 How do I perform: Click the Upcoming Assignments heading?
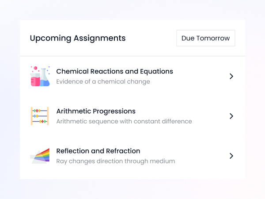click(x=78, y=38)
